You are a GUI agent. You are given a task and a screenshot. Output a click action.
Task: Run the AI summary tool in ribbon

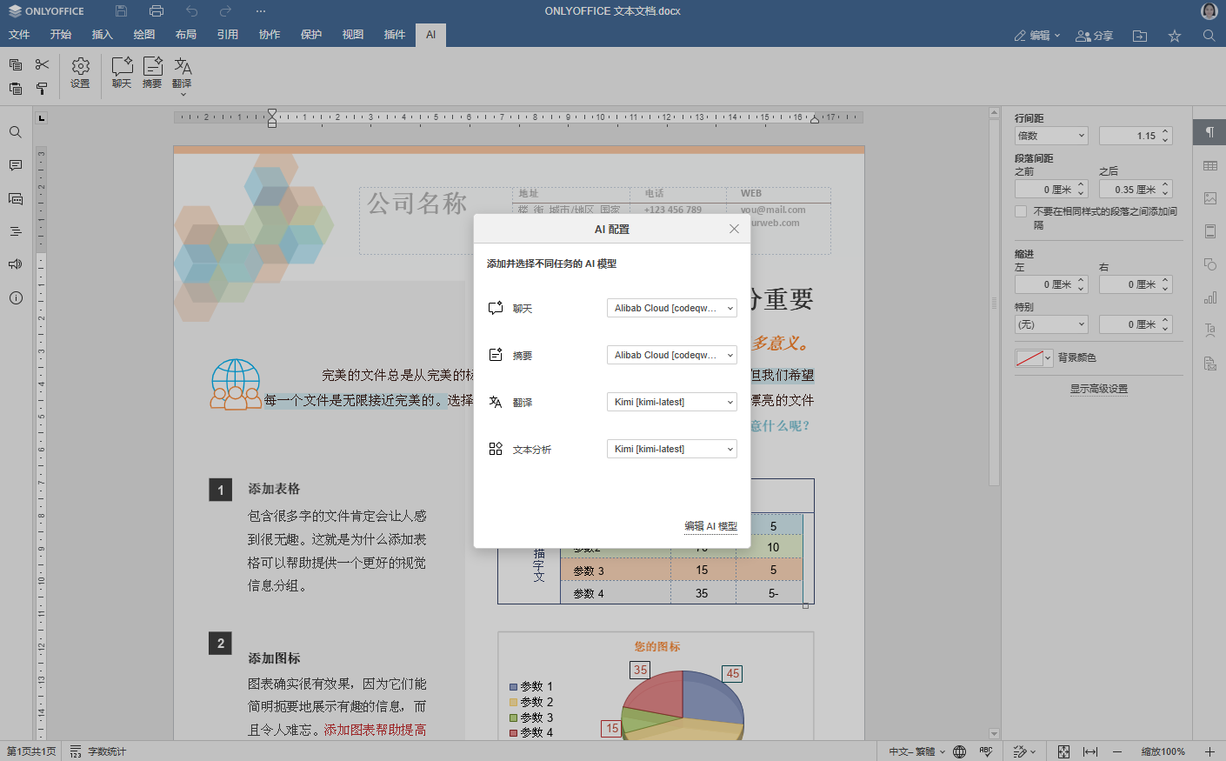[x=152, y=73]
